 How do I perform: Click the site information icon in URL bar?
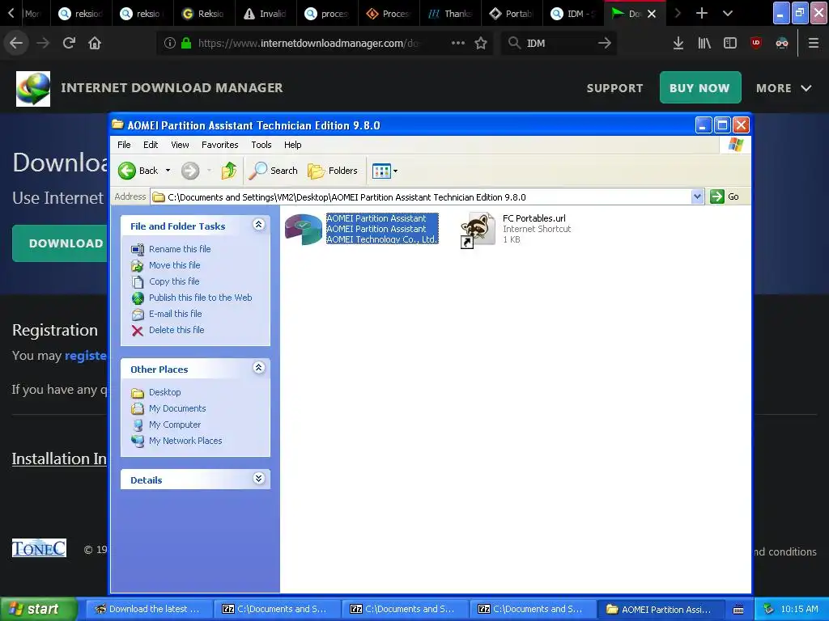pyautogui.click(x=170, y=43)
